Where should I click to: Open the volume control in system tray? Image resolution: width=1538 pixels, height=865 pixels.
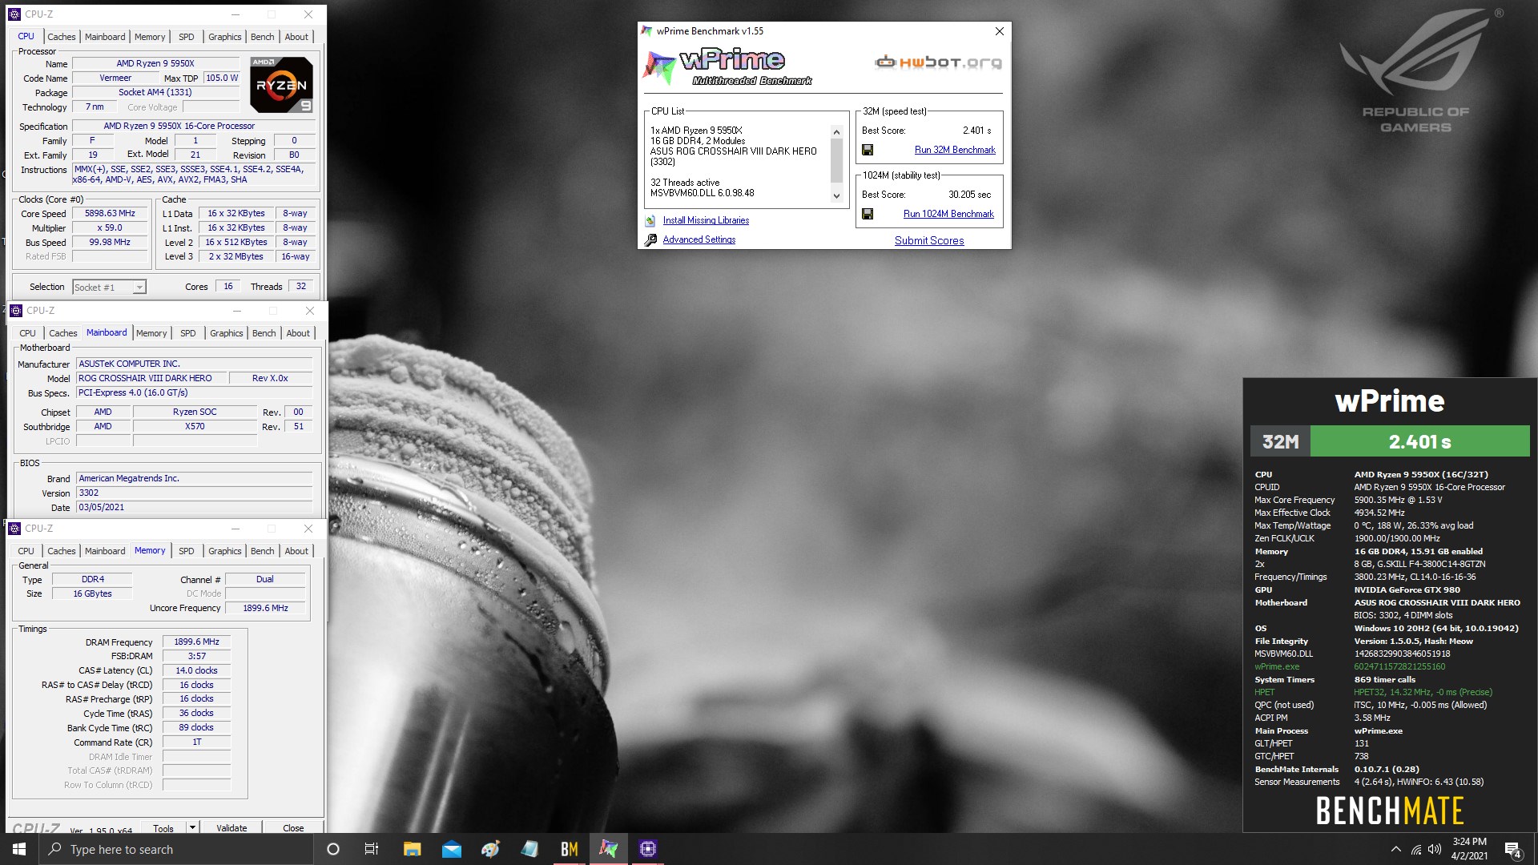tap(1434, 849)
